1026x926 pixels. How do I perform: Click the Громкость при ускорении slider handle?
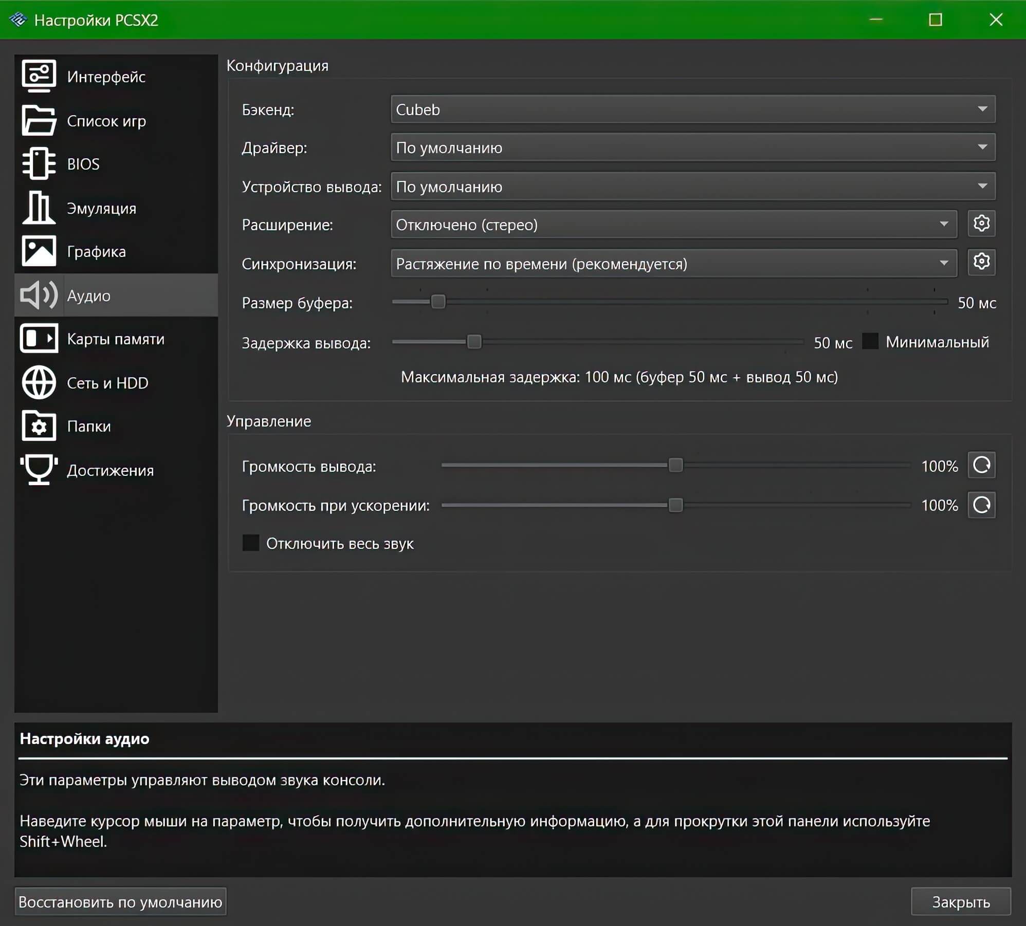(x=675, y=505)
